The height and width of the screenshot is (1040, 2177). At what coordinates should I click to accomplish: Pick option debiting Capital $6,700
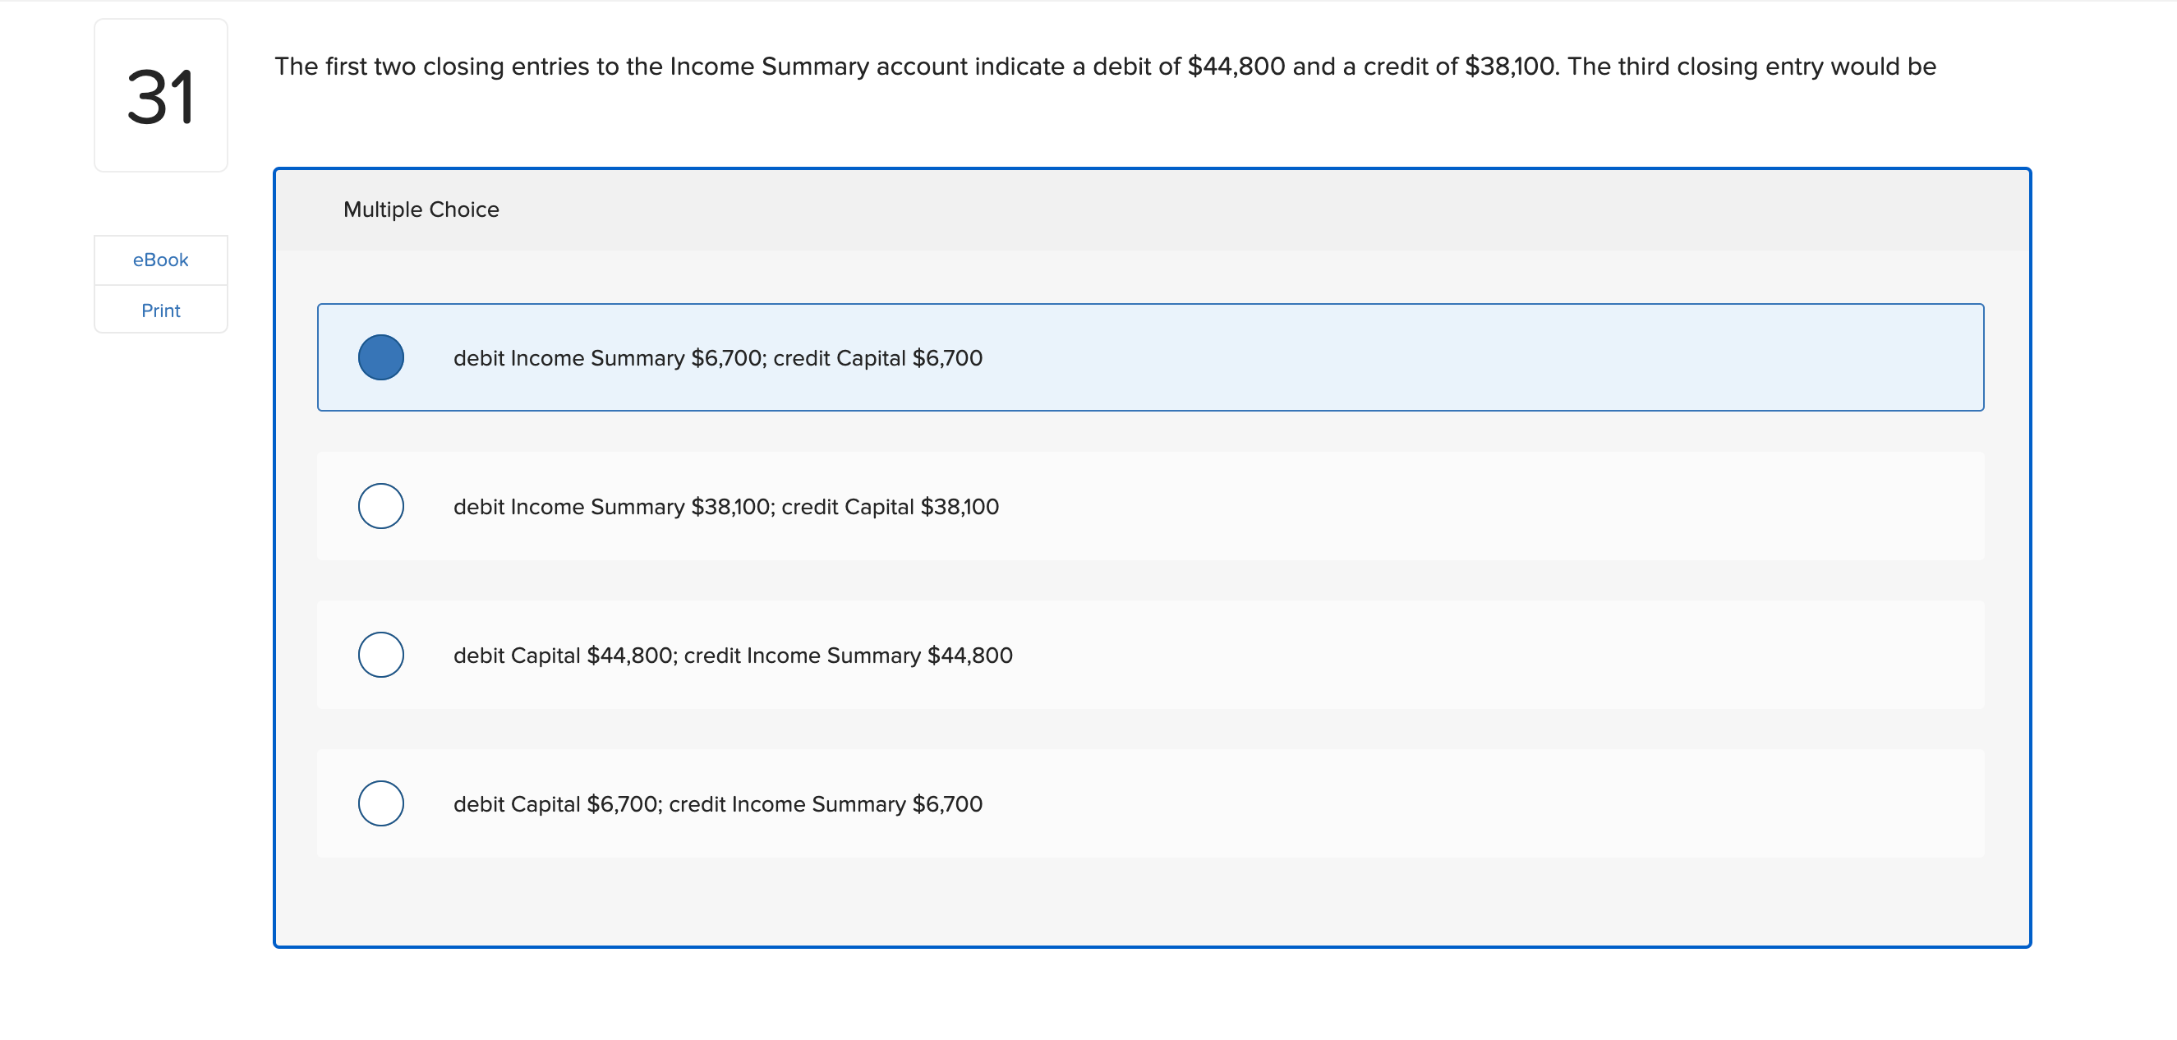pos(381,803)
